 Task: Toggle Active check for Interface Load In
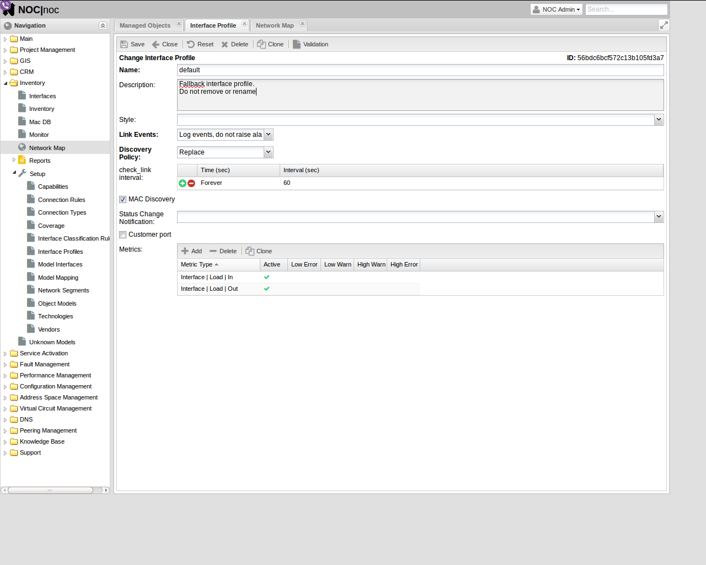pyautogui.click(x=266, y=277)
